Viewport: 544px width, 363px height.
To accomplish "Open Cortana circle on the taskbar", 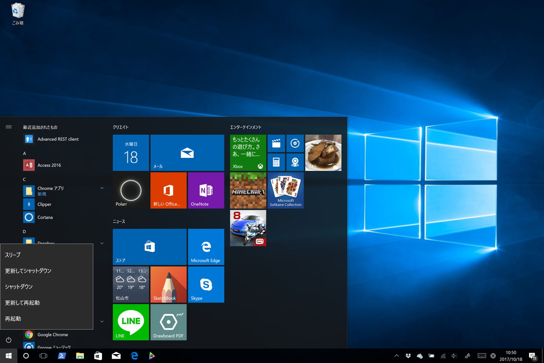I will tap(26, 356).
